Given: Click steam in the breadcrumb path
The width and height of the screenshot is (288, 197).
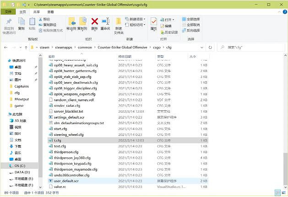Looking at the screenshot, I should coord(44,47).
